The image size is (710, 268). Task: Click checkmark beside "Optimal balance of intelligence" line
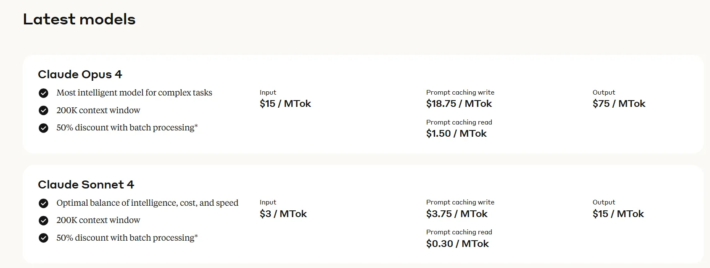43,203
